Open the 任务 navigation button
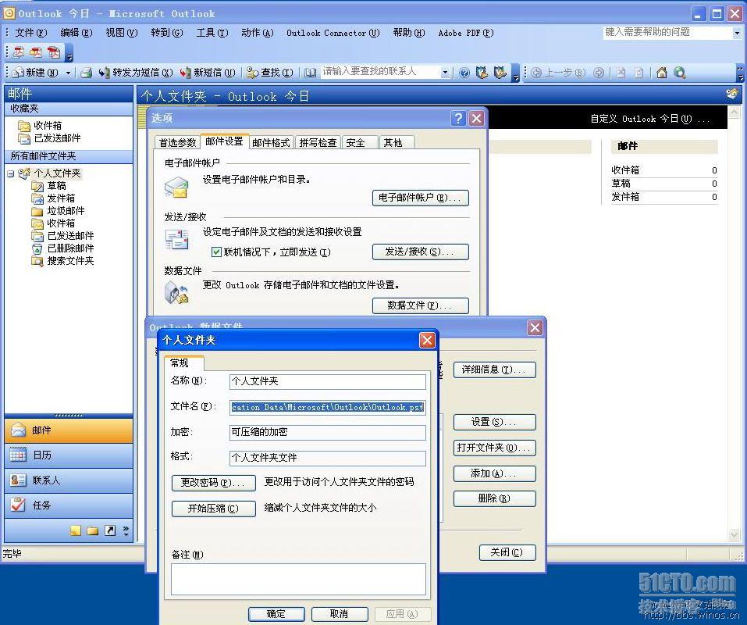 point(69,505)
